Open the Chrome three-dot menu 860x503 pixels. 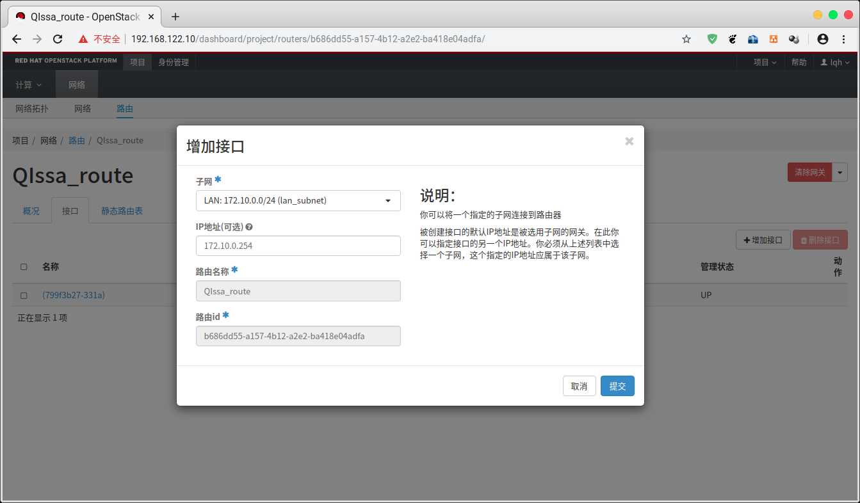(843, 39)
